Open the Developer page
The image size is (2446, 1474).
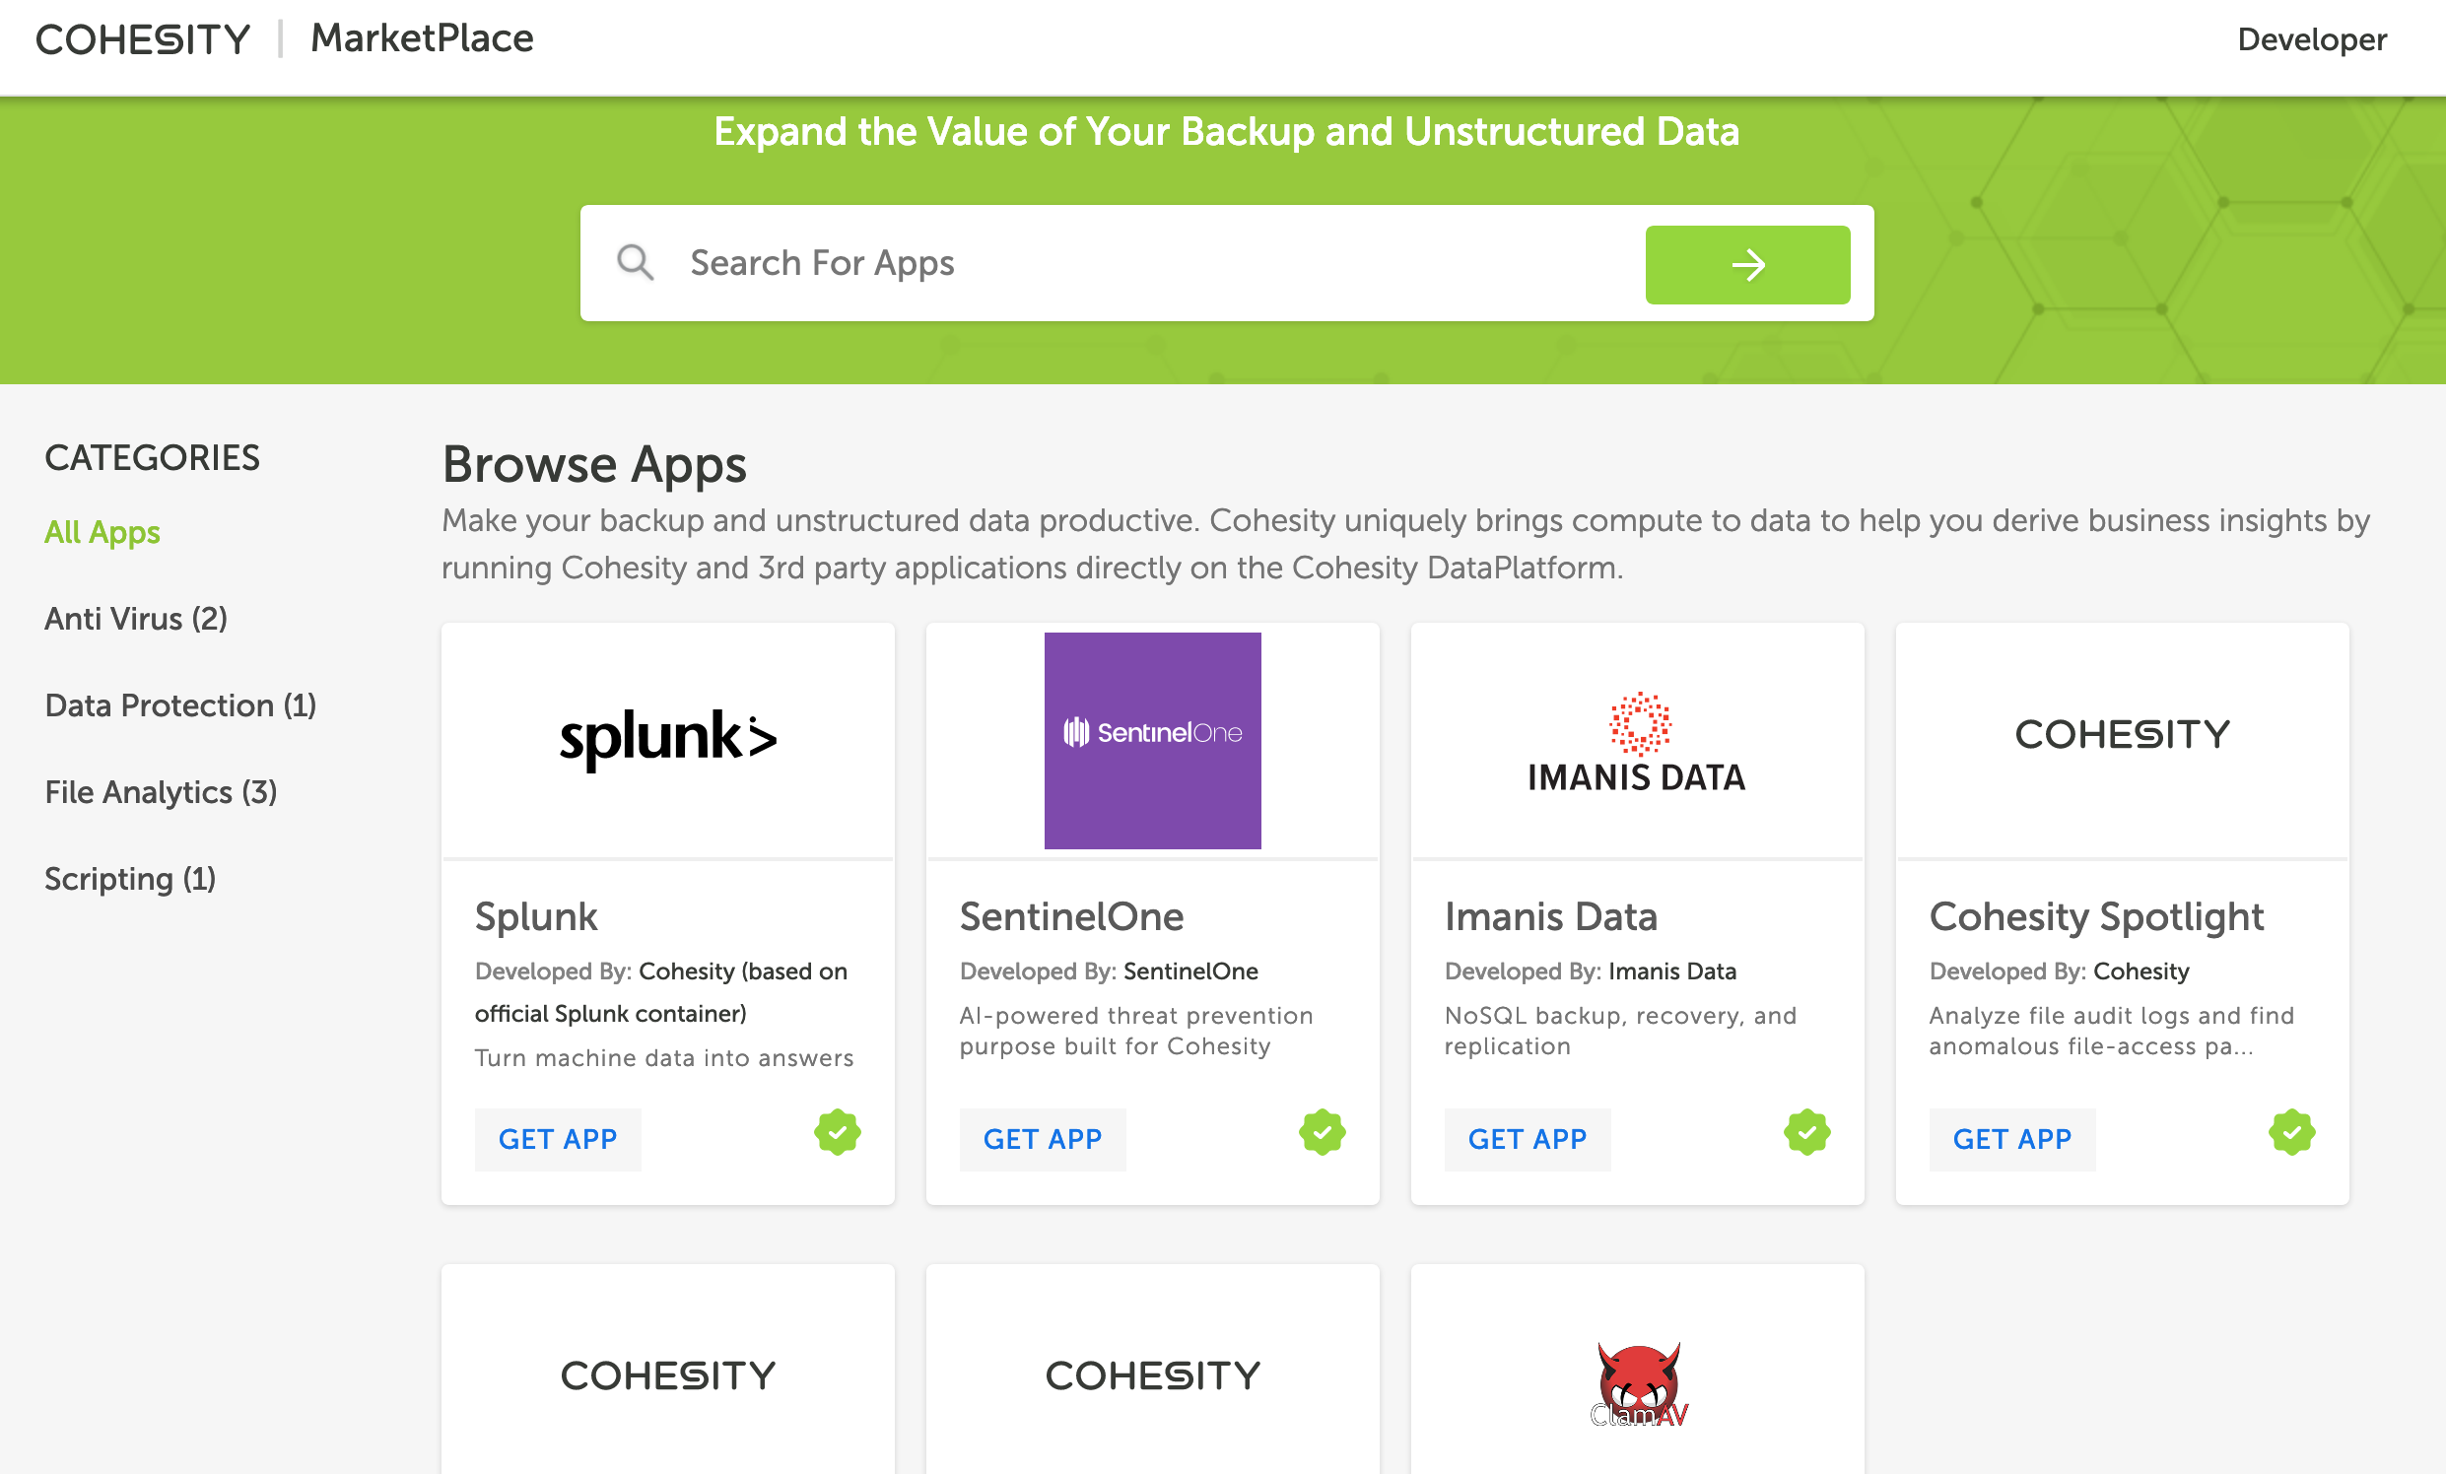pyautogui.click(x=2311, y=38)
